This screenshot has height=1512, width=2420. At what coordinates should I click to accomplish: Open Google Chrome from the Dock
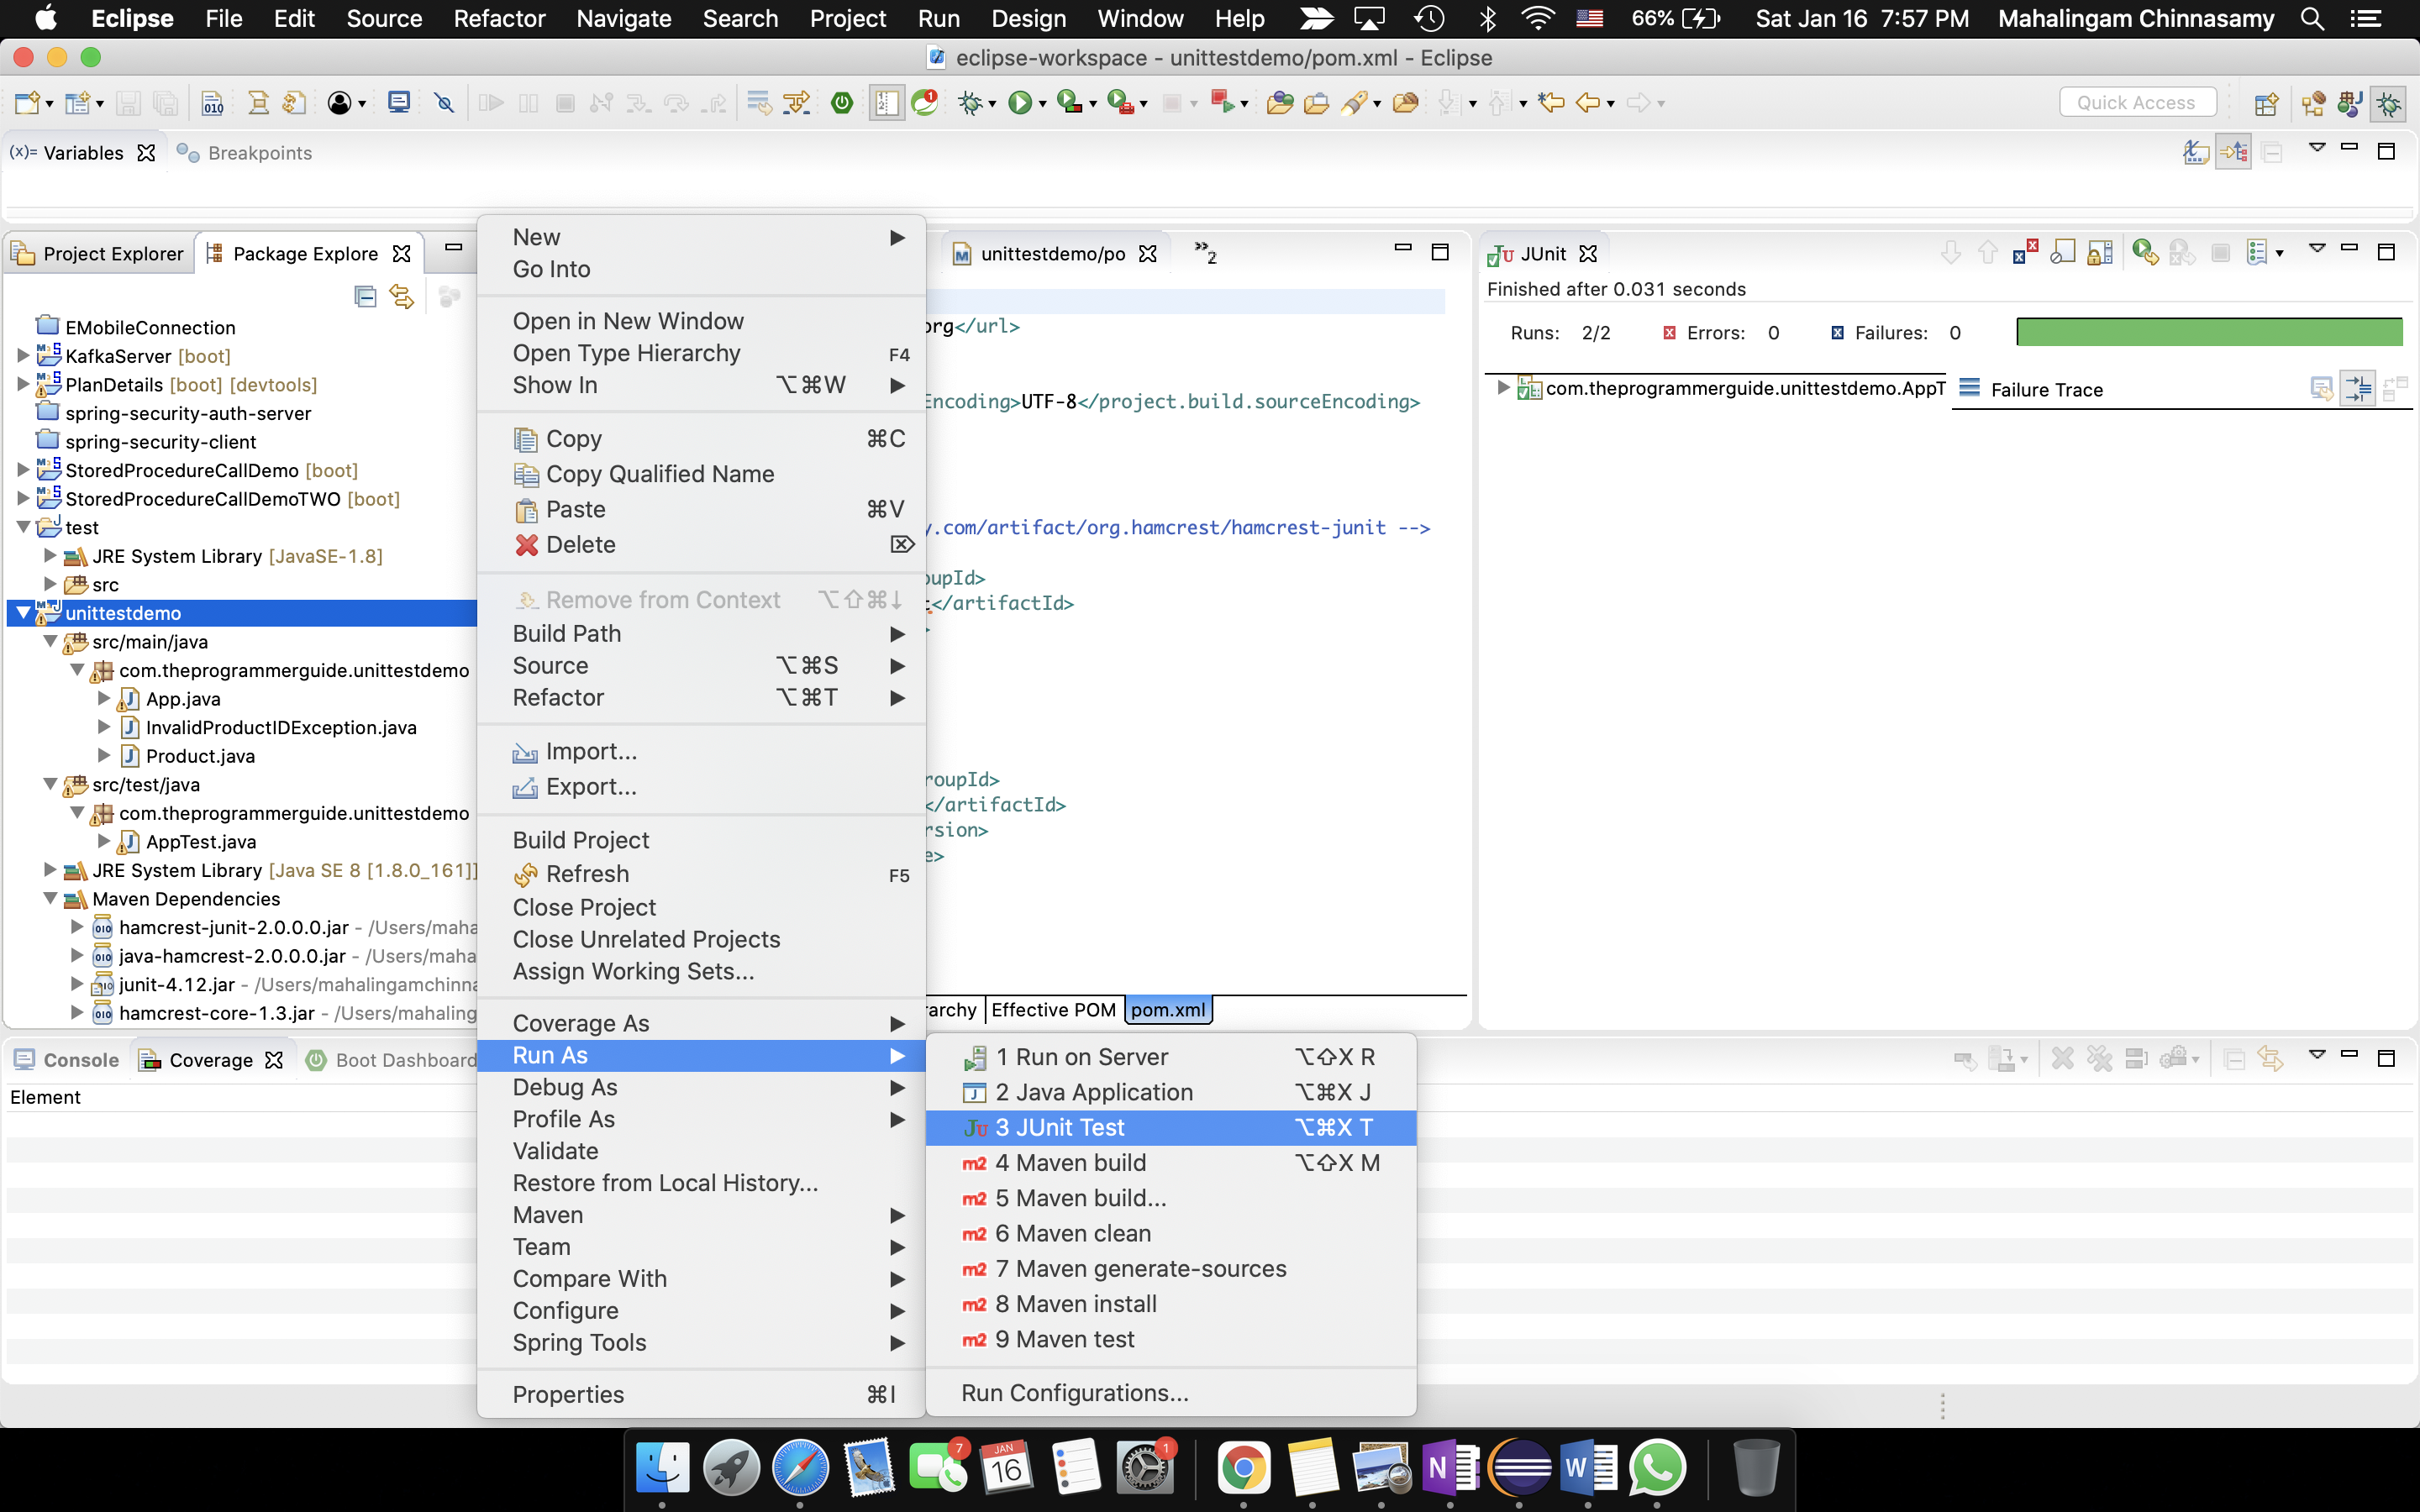[x=1243, y=1468]
